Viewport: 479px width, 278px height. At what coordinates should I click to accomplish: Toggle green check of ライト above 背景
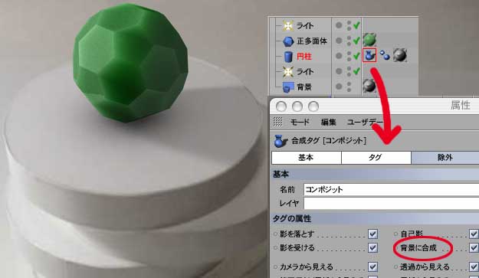point(356,71)
